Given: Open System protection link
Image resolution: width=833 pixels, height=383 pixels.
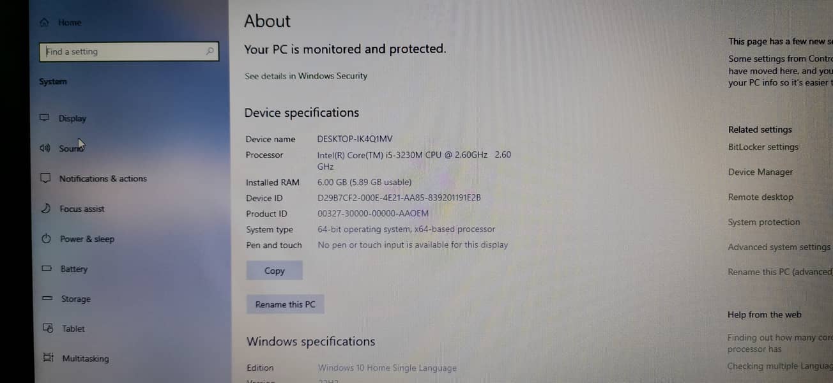Looking at the screenshot, I should pyautogui.click(x=764, y=222).
